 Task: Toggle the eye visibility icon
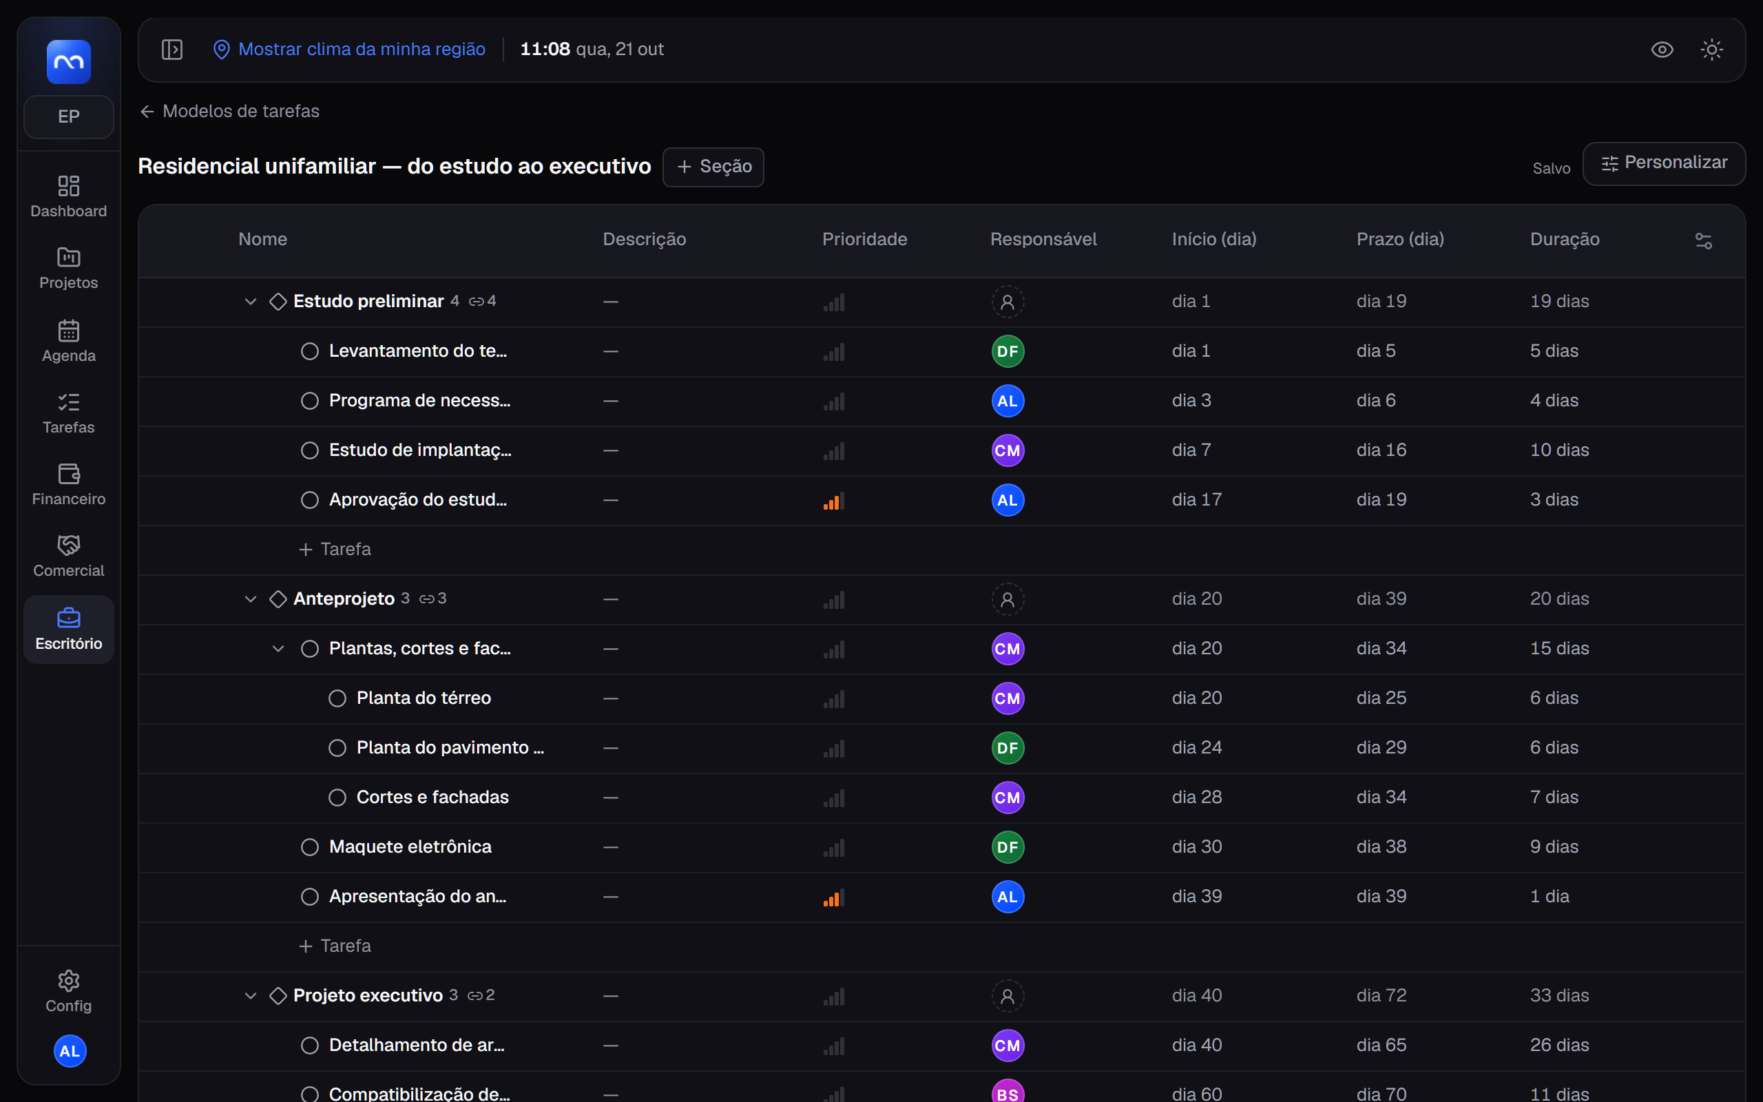pos(1662,50)
